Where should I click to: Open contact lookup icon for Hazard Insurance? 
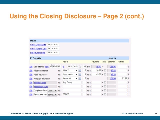coord(80,71)
